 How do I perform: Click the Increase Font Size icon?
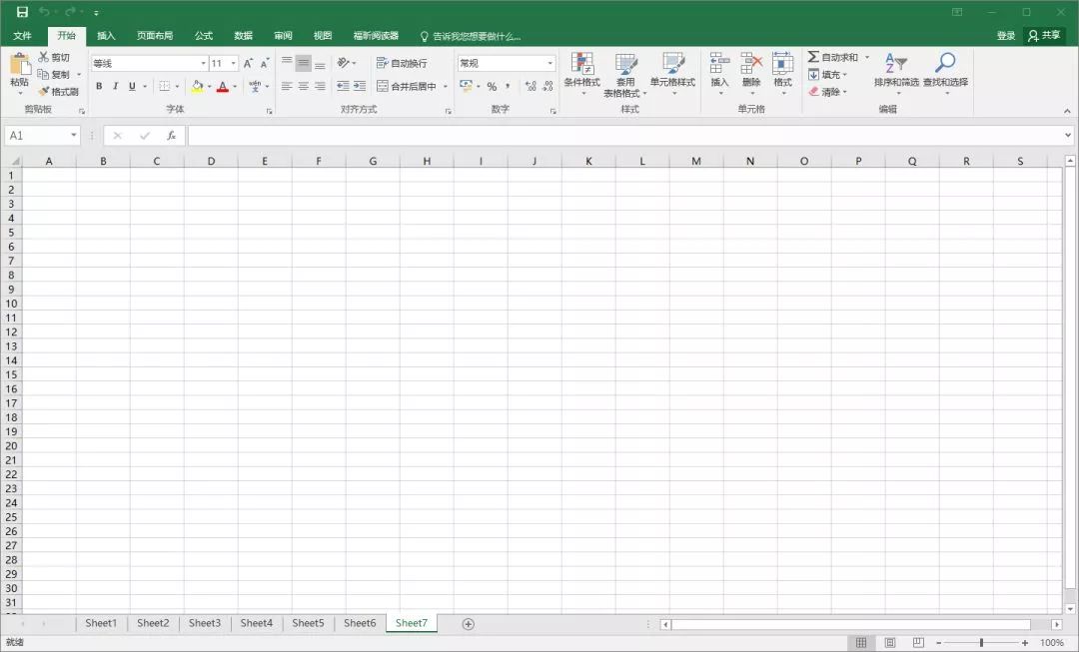pyautogui.click(x=248, y=63)
